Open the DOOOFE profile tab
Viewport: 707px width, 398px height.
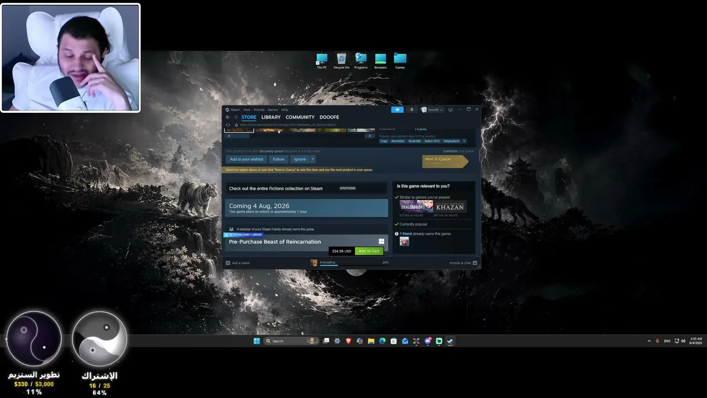(x=329, y=117)
